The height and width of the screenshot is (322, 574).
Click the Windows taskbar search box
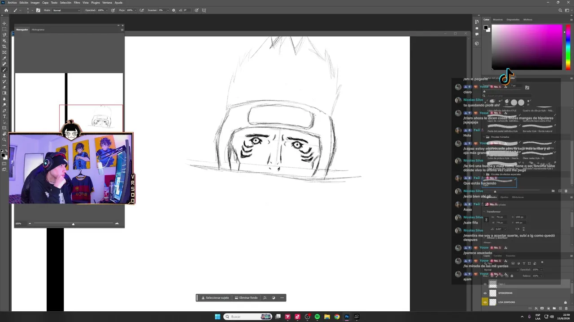click(x=248, y=317)
